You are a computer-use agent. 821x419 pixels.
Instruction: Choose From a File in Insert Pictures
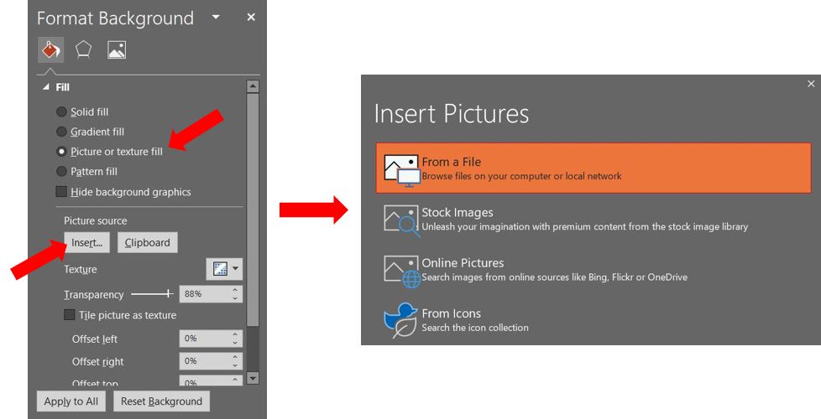click(594, 168)
